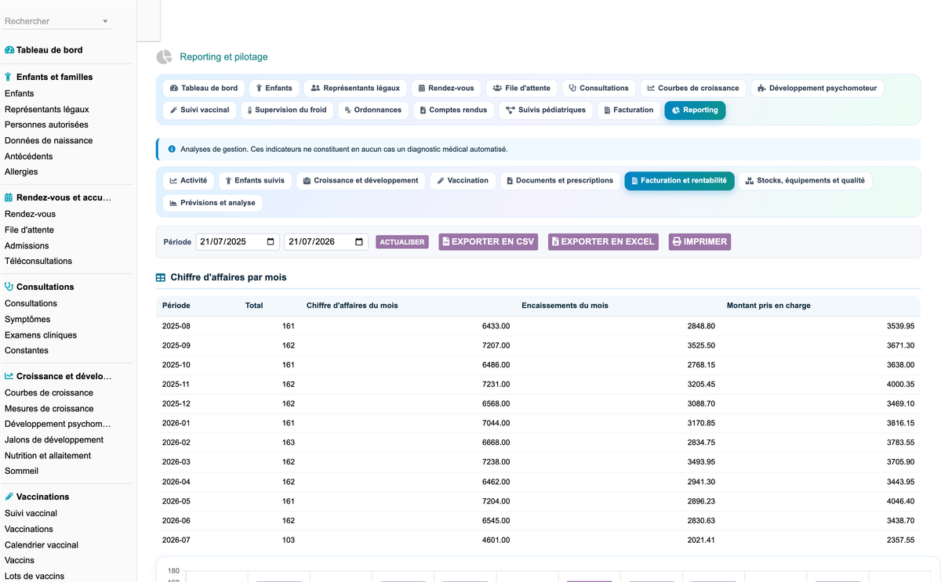Open Données de naissance link

point(49,140)
